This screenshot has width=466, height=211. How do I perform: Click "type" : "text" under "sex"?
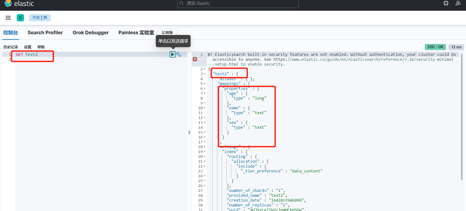pyautogui.click(x=249, y=127)
